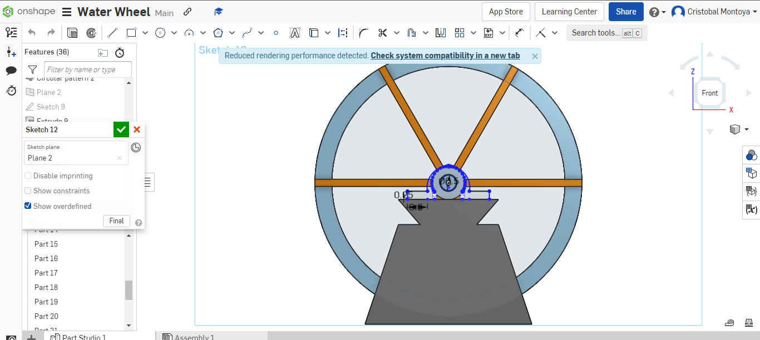Confirm Sketch 12 with the green checkmark
This screenshot has width=760, height=340.
point(121,129)
